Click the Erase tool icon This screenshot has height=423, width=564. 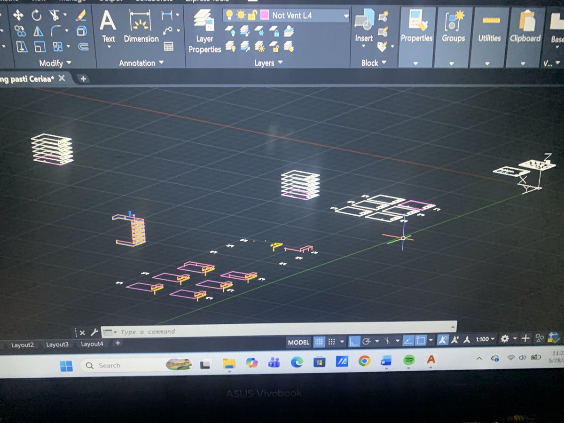point(81,16)
